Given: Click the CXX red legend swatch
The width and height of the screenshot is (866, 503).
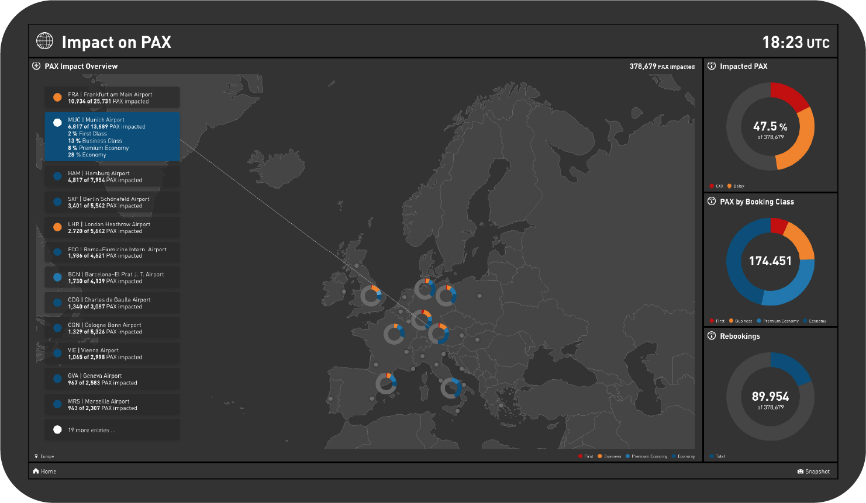Looking at the screenshot, I should (712, 186).
